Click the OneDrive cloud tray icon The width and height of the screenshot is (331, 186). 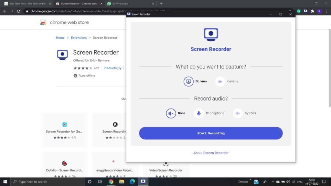click(278, 182)
